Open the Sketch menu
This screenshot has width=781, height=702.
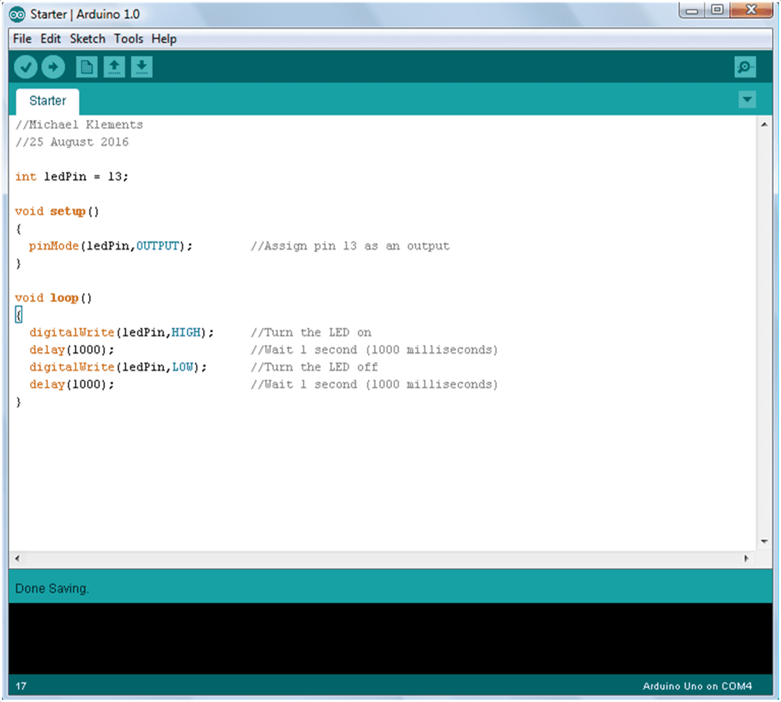(87, 39)
